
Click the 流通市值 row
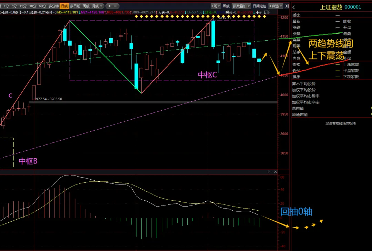pos(300,115)
